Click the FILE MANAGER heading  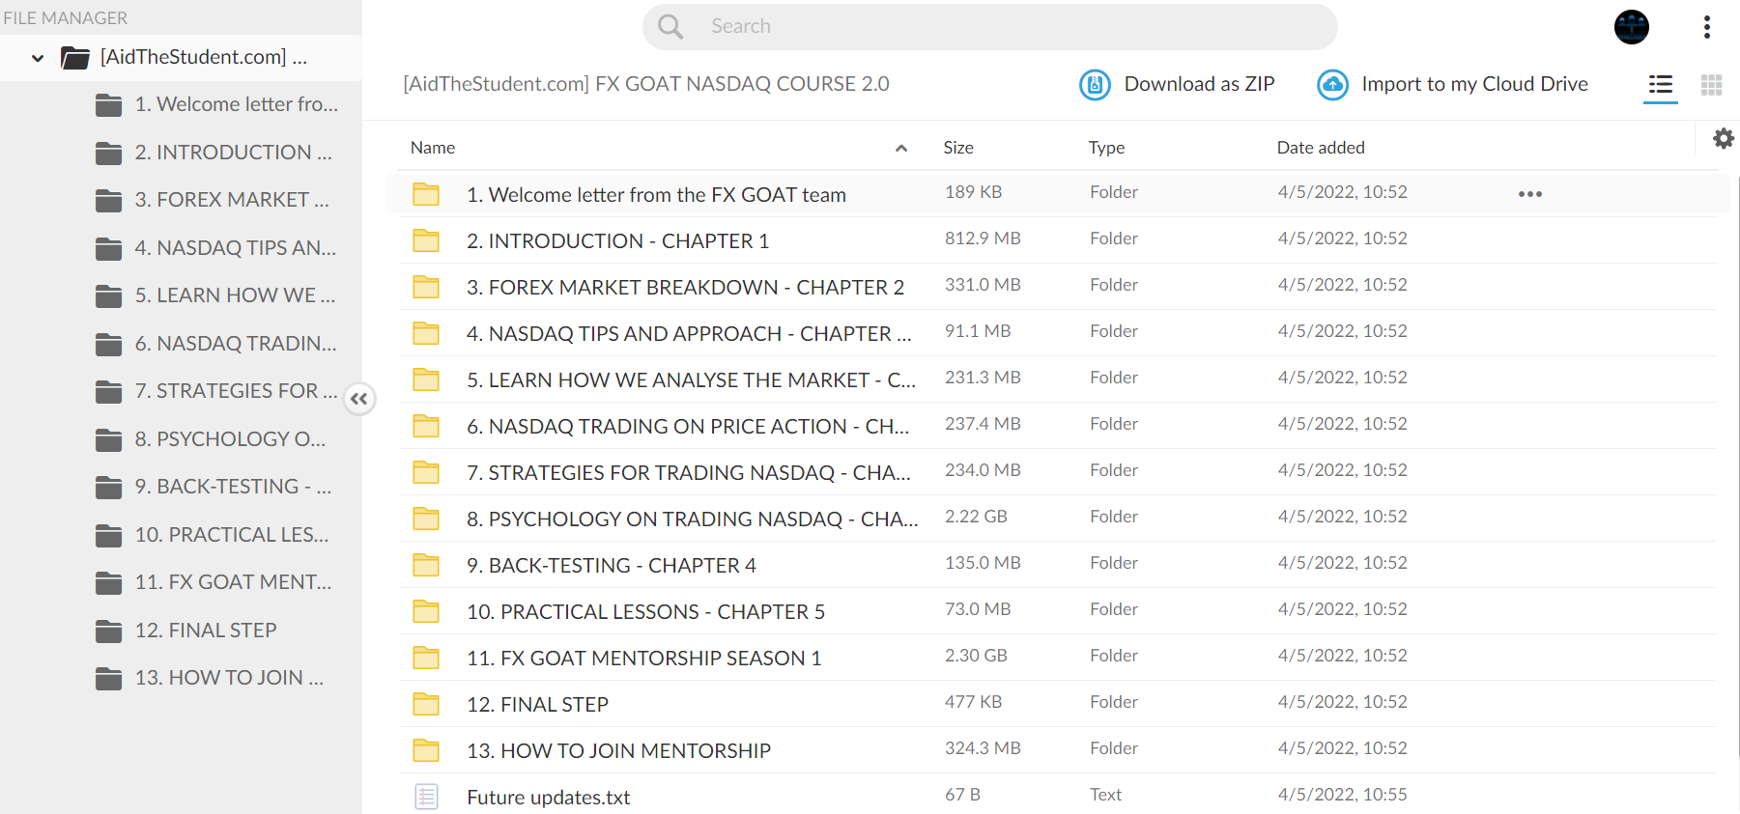65,18
